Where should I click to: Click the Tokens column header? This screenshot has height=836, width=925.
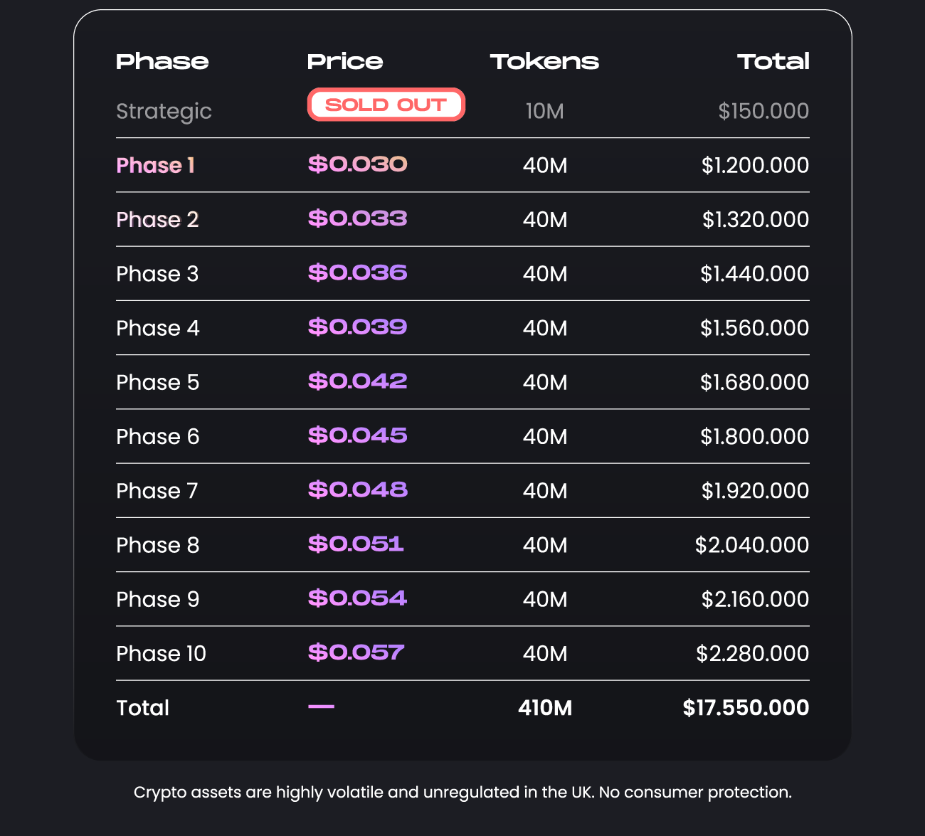(544, 62)
